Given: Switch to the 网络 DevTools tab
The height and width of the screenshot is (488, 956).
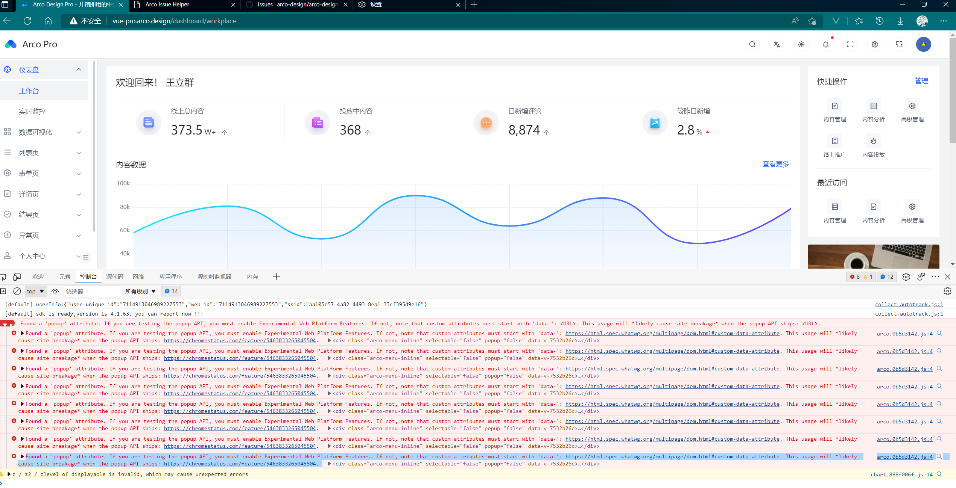Looking at the screenshot, I should click(138, 277).
